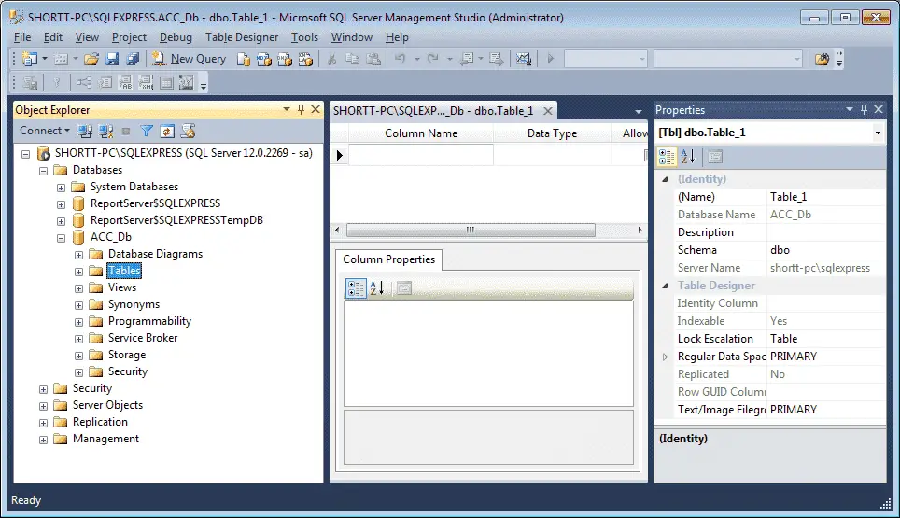Screen dimensions: 900x518
Task: Click the Object Explorer Refresh icon
Action: coord(167,132)
